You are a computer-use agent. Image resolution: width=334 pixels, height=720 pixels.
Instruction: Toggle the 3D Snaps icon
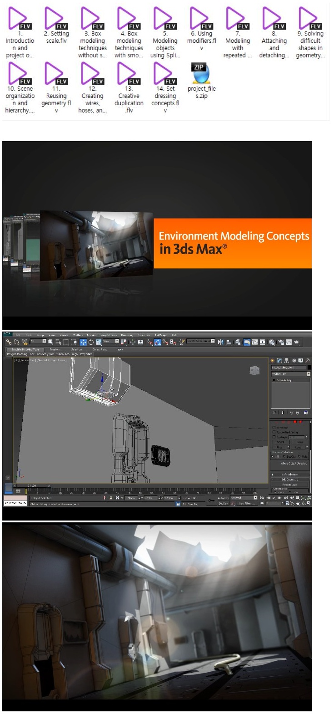[x=150, y=342]
